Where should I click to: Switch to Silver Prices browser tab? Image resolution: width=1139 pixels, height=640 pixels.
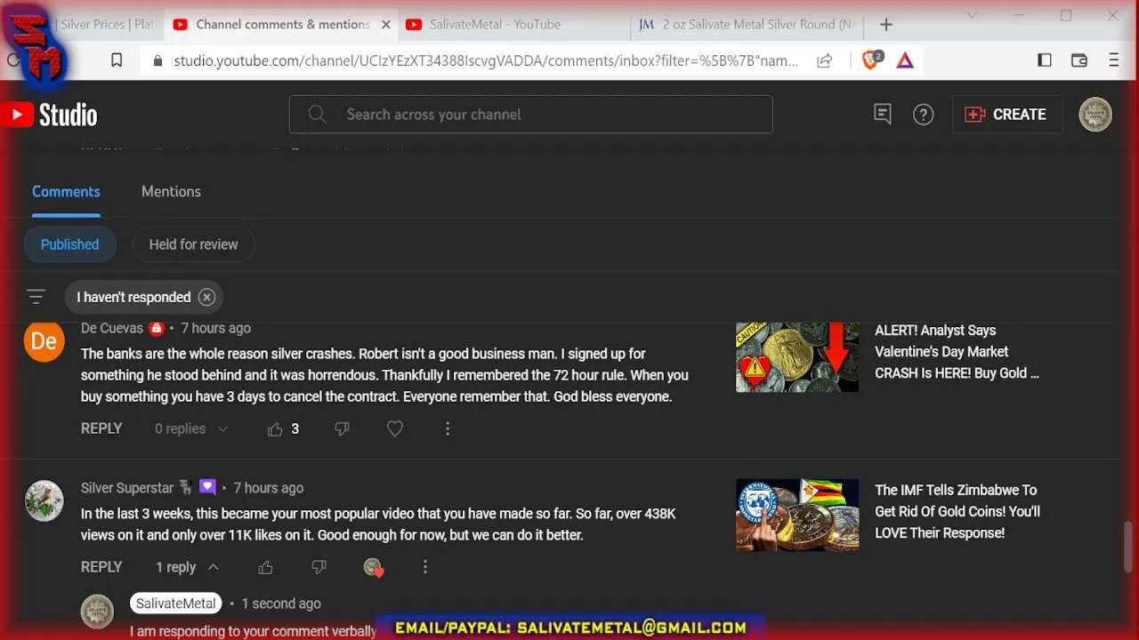tap(107, 25)
